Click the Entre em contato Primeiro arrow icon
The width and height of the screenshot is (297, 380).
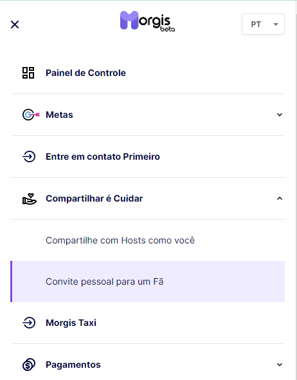pos(29,157)
